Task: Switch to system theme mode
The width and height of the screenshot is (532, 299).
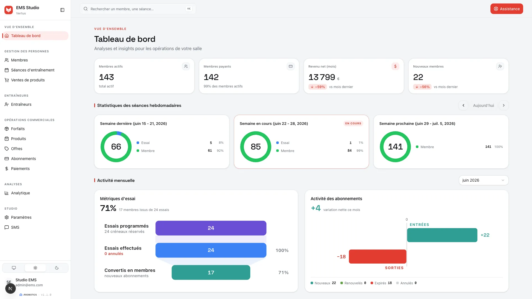Action: click(x=14, y=268)
